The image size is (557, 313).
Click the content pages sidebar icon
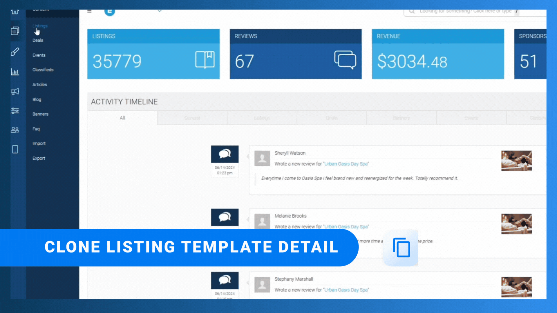15,31
